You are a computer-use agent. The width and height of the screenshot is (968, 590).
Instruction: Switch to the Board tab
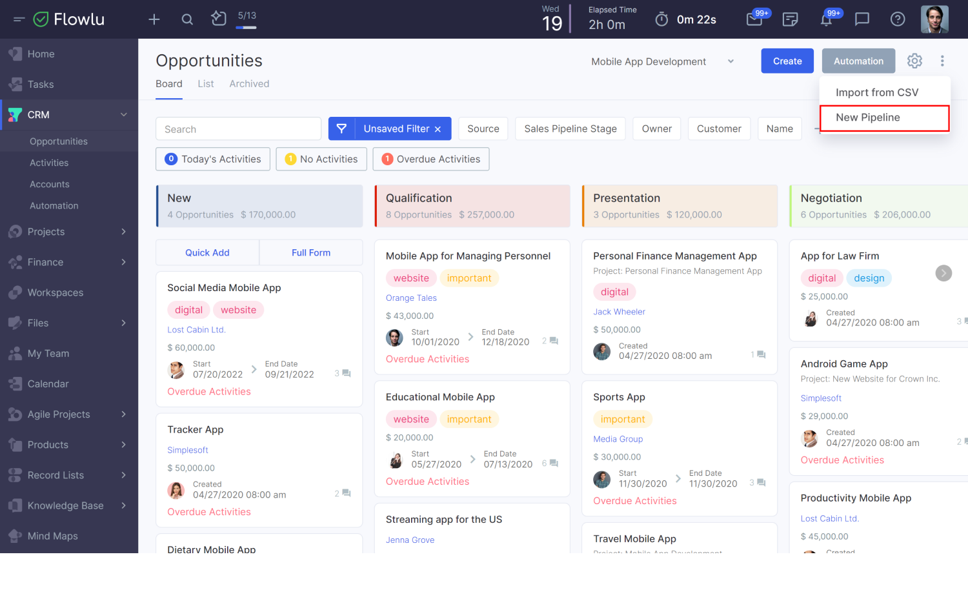pos(169,84)
